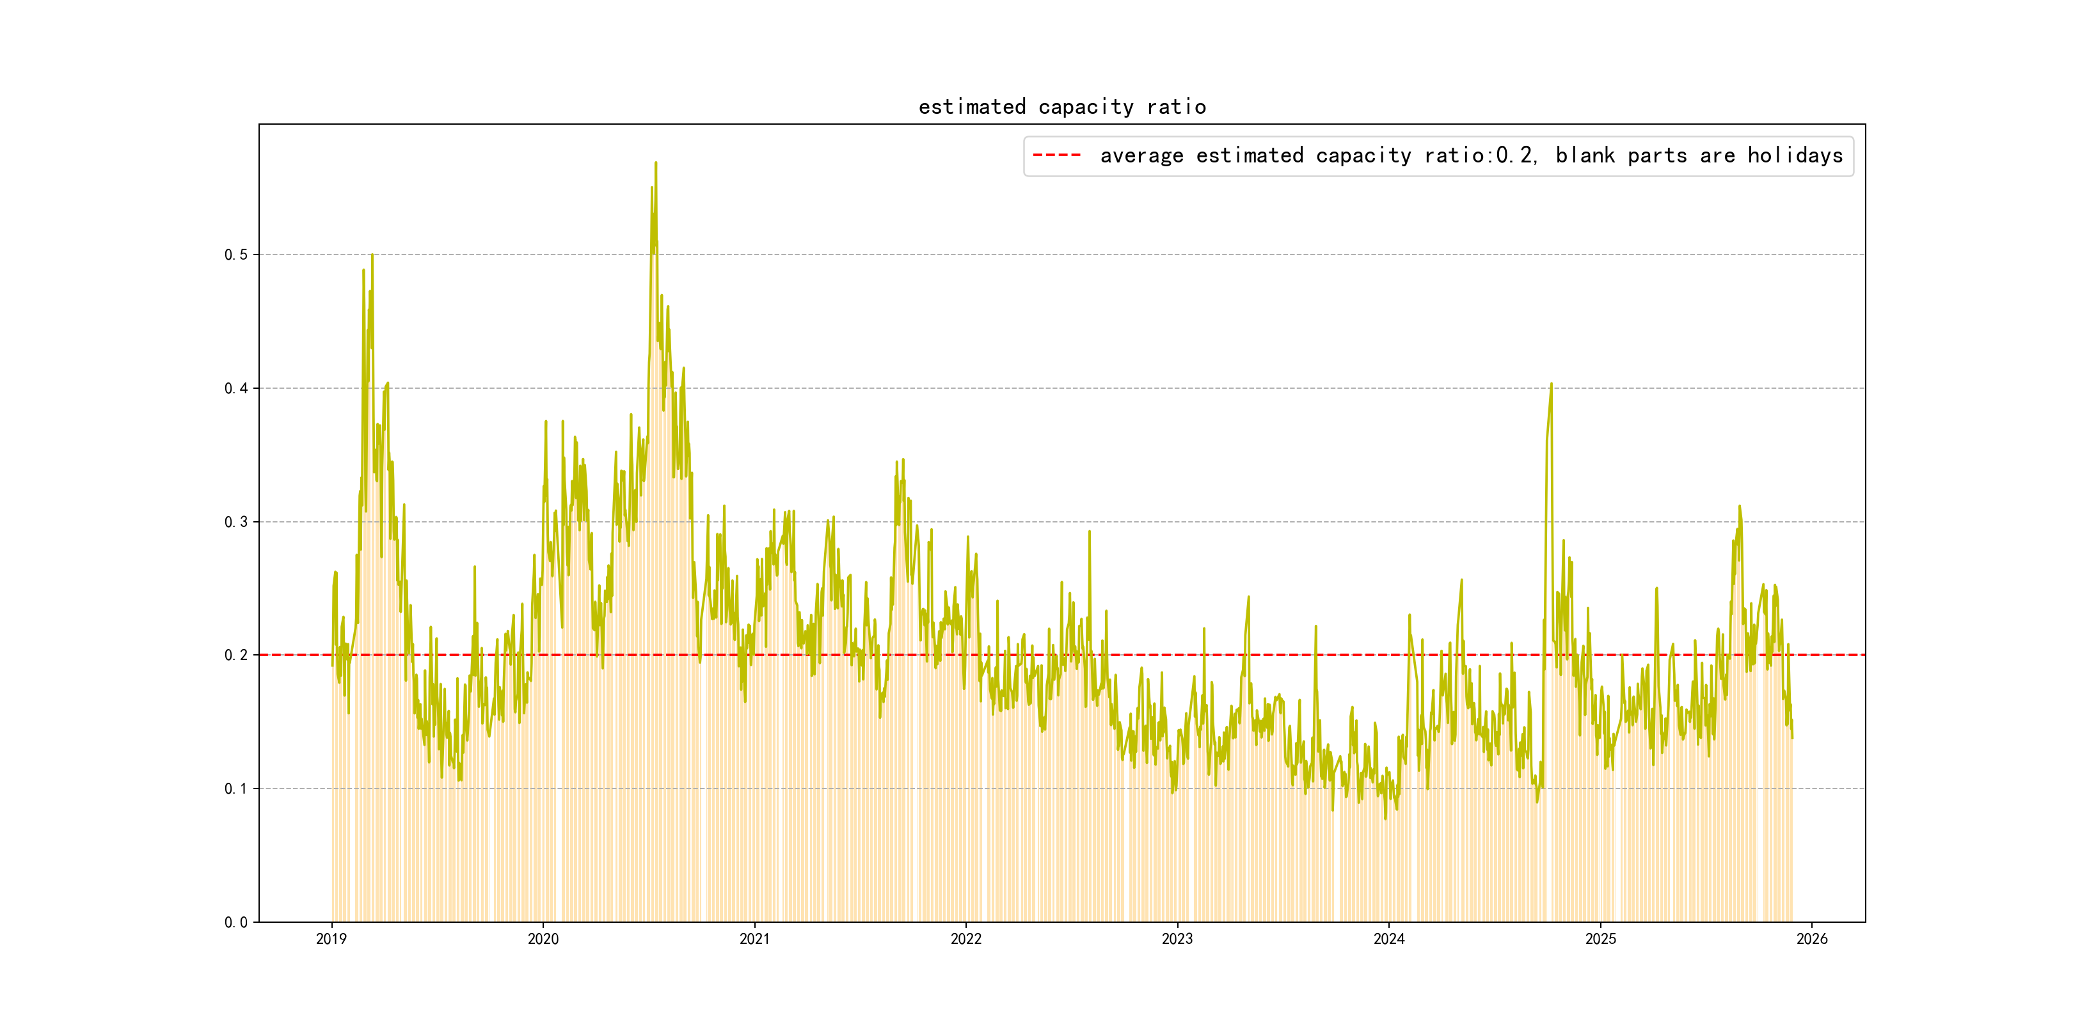Click the 0.3 y-axis tick label
The width and height of the screenshot is (2073, 1036).
point(236,522)
